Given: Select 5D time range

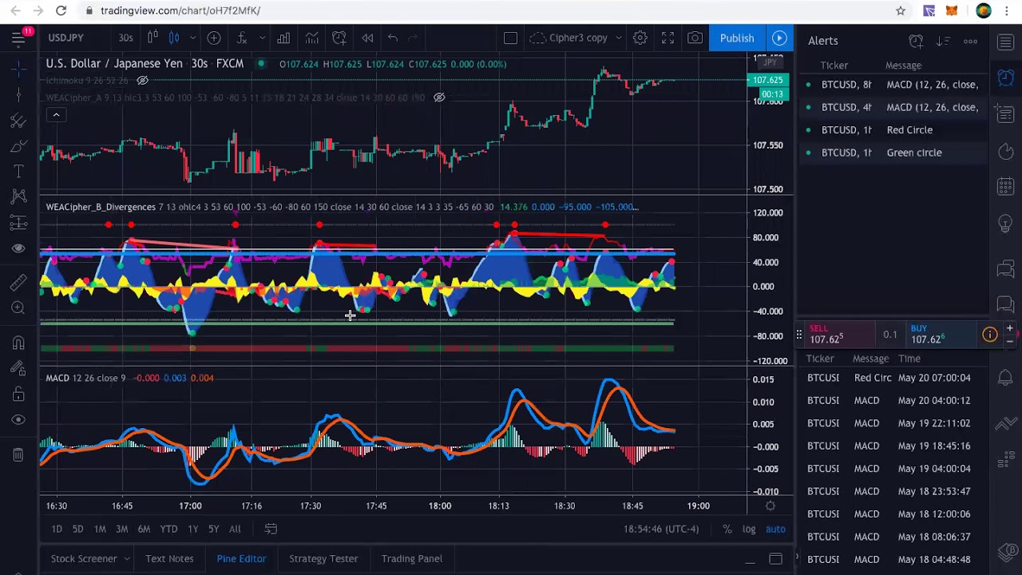Looking at the screenshot, I should pyautogui.click(x=77, y=529).
